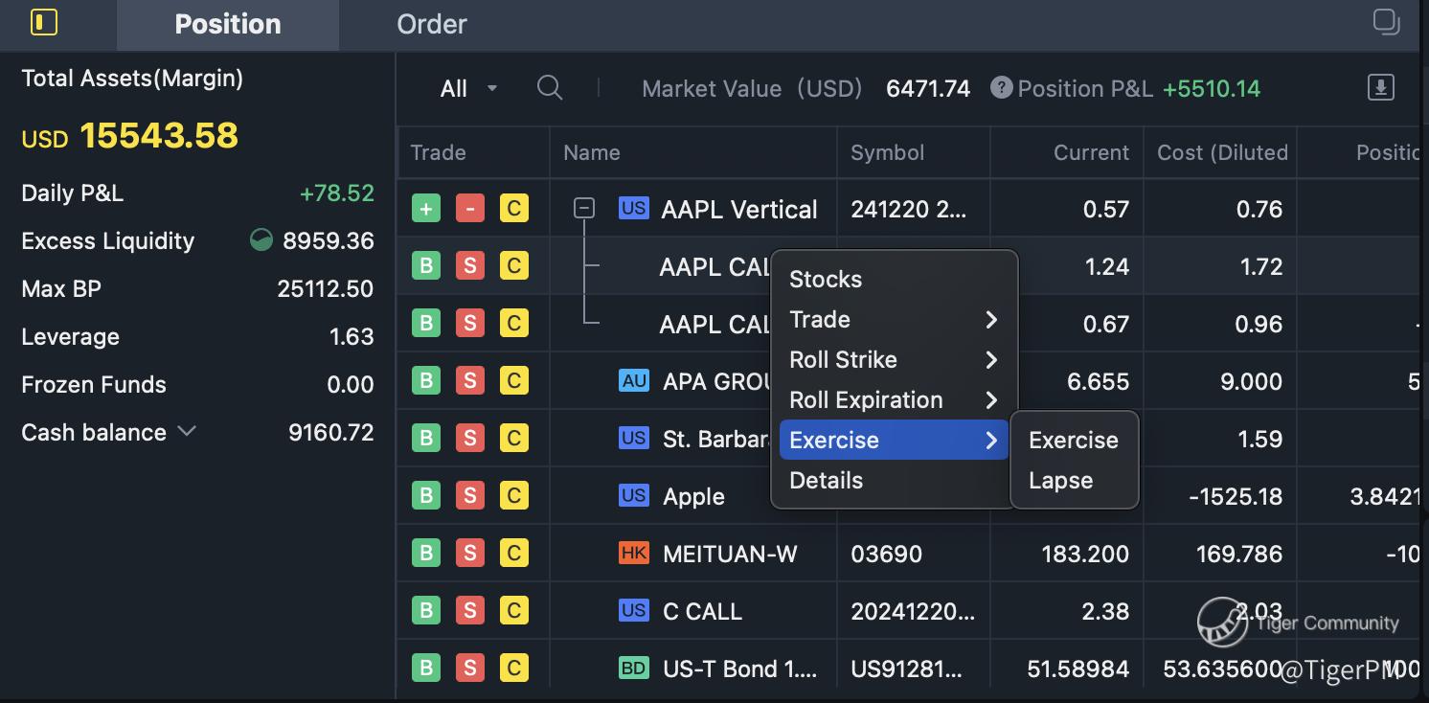Screen dimensions: 1429x703
Task: Click Close button on first AAPL CALL leg
Action: click(514, 266)
